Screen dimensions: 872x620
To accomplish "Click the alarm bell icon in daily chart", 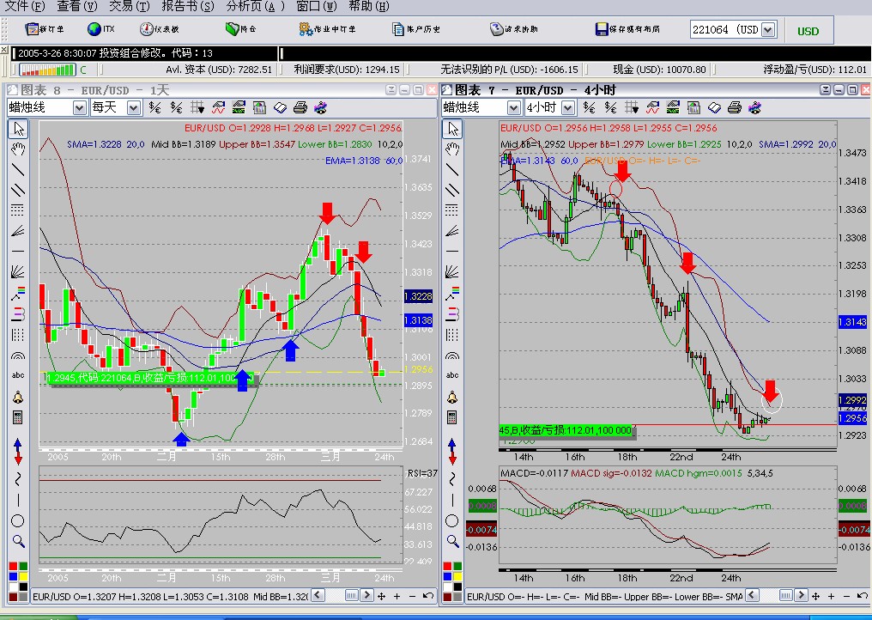I will pyautogui.click(x=18, y=397).
